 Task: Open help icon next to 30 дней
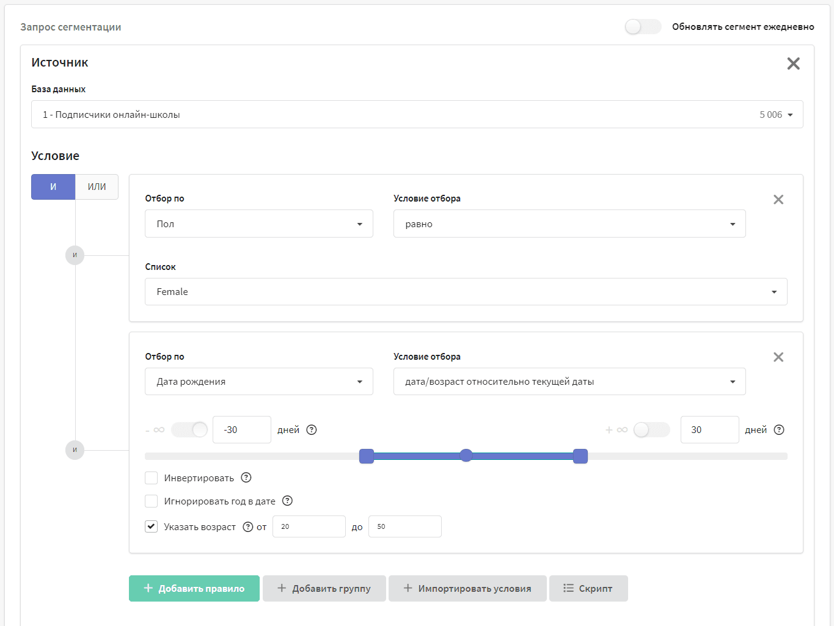pos(779,430)
